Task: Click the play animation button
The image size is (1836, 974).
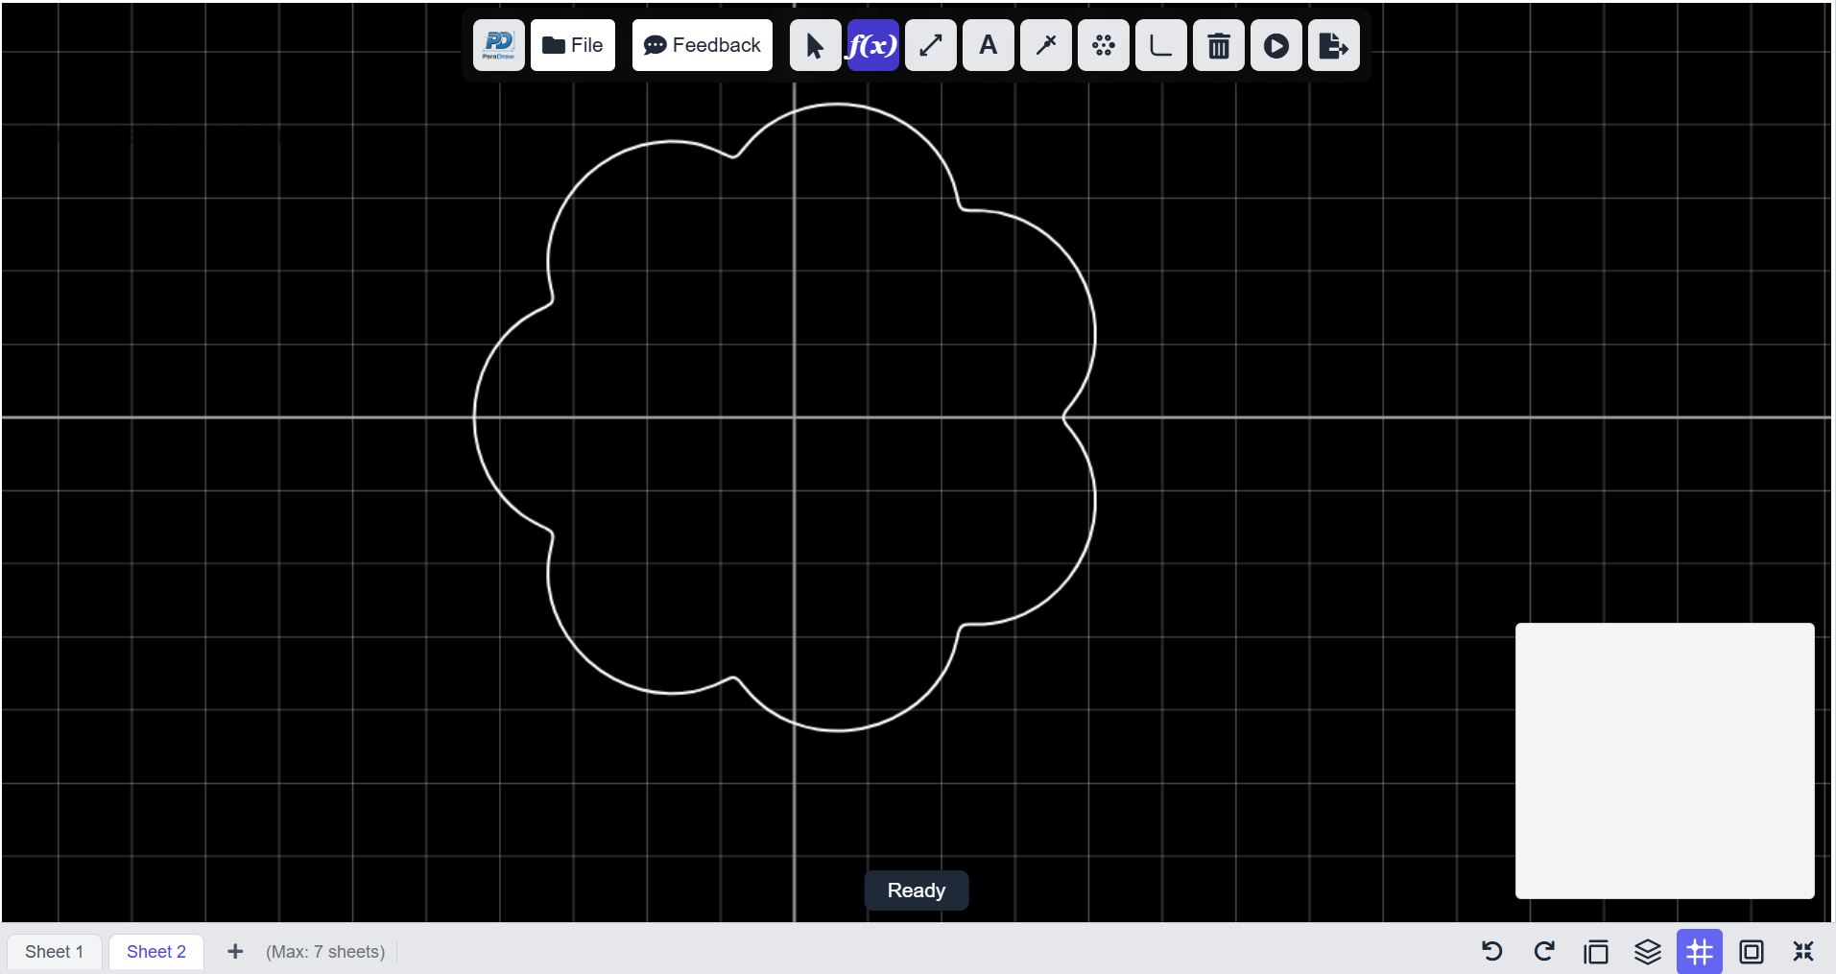Action: pyautogui.click(x=1276, y=45)
